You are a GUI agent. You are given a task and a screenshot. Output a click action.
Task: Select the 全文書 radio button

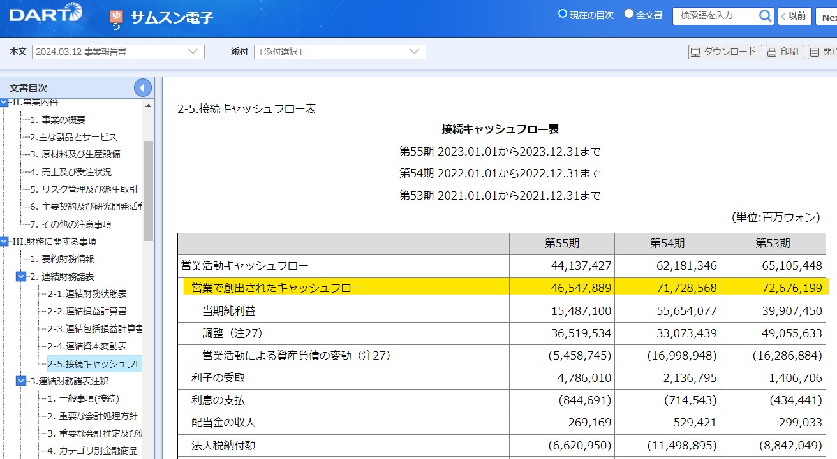(x=628, y=14)
